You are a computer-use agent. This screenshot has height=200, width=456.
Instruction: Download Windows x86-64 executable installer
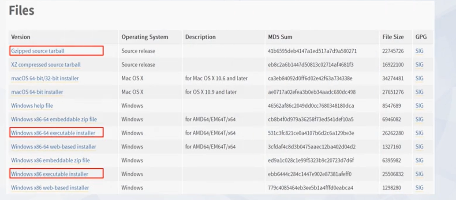coord(53,133)
